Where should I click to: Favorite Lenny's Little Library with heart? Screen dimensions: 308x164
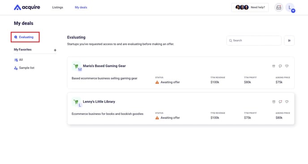pyautogui.click(x=287, y=102)
